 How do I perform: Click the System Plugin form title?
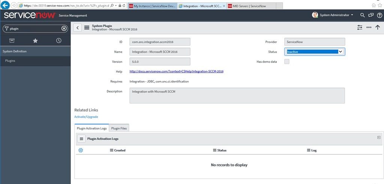pos(102,26)
